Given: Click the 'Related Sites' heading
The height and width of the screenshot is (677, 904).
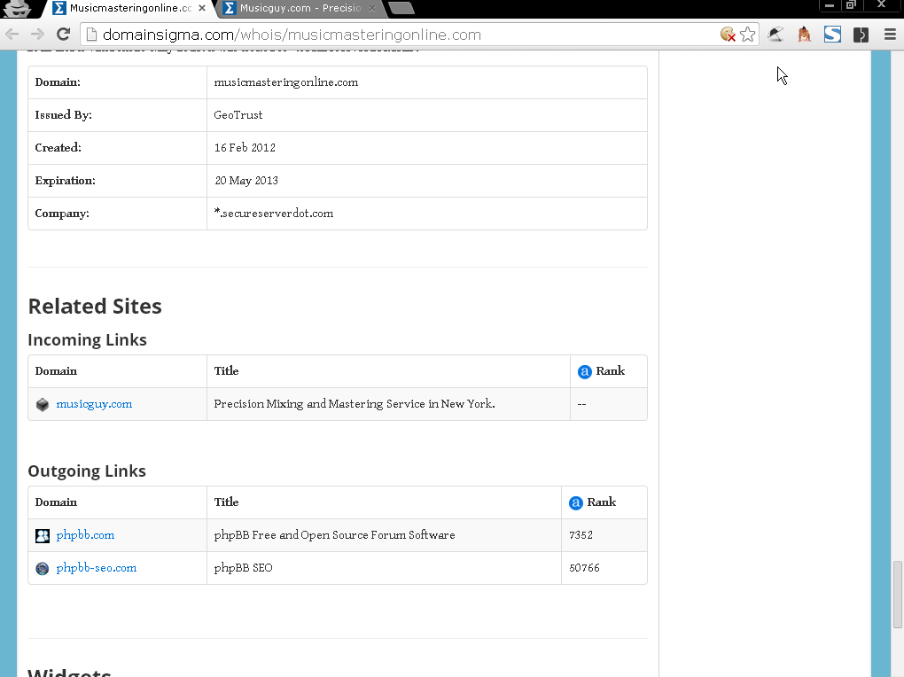Looking at the screenshot, I should [95, 307].
